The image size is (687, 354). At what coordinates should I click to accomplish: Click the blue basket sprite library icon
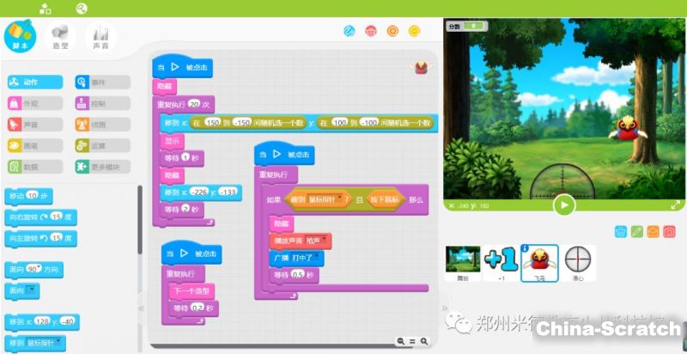coord(621,231)
